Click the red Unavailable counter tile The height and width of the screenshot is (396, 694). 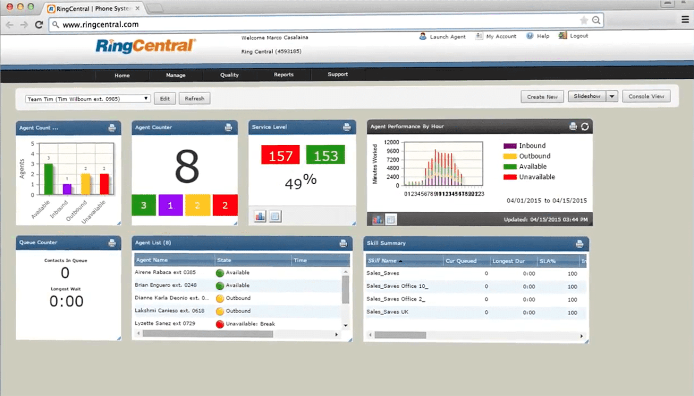click(225, 205)
